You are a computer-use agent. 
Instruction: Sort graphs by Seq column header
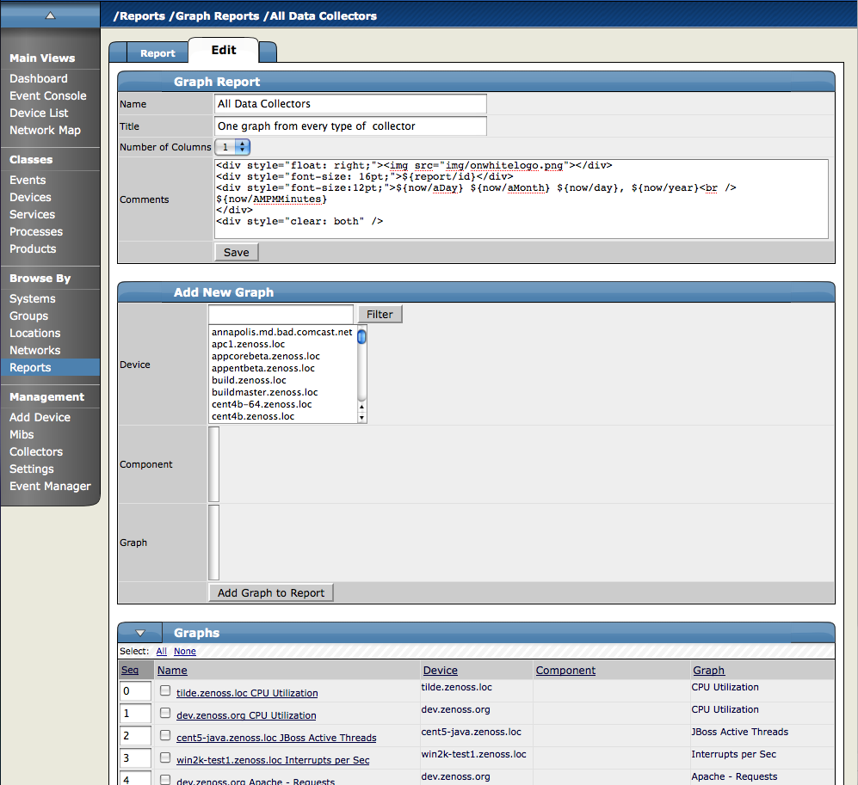point(129,671)
